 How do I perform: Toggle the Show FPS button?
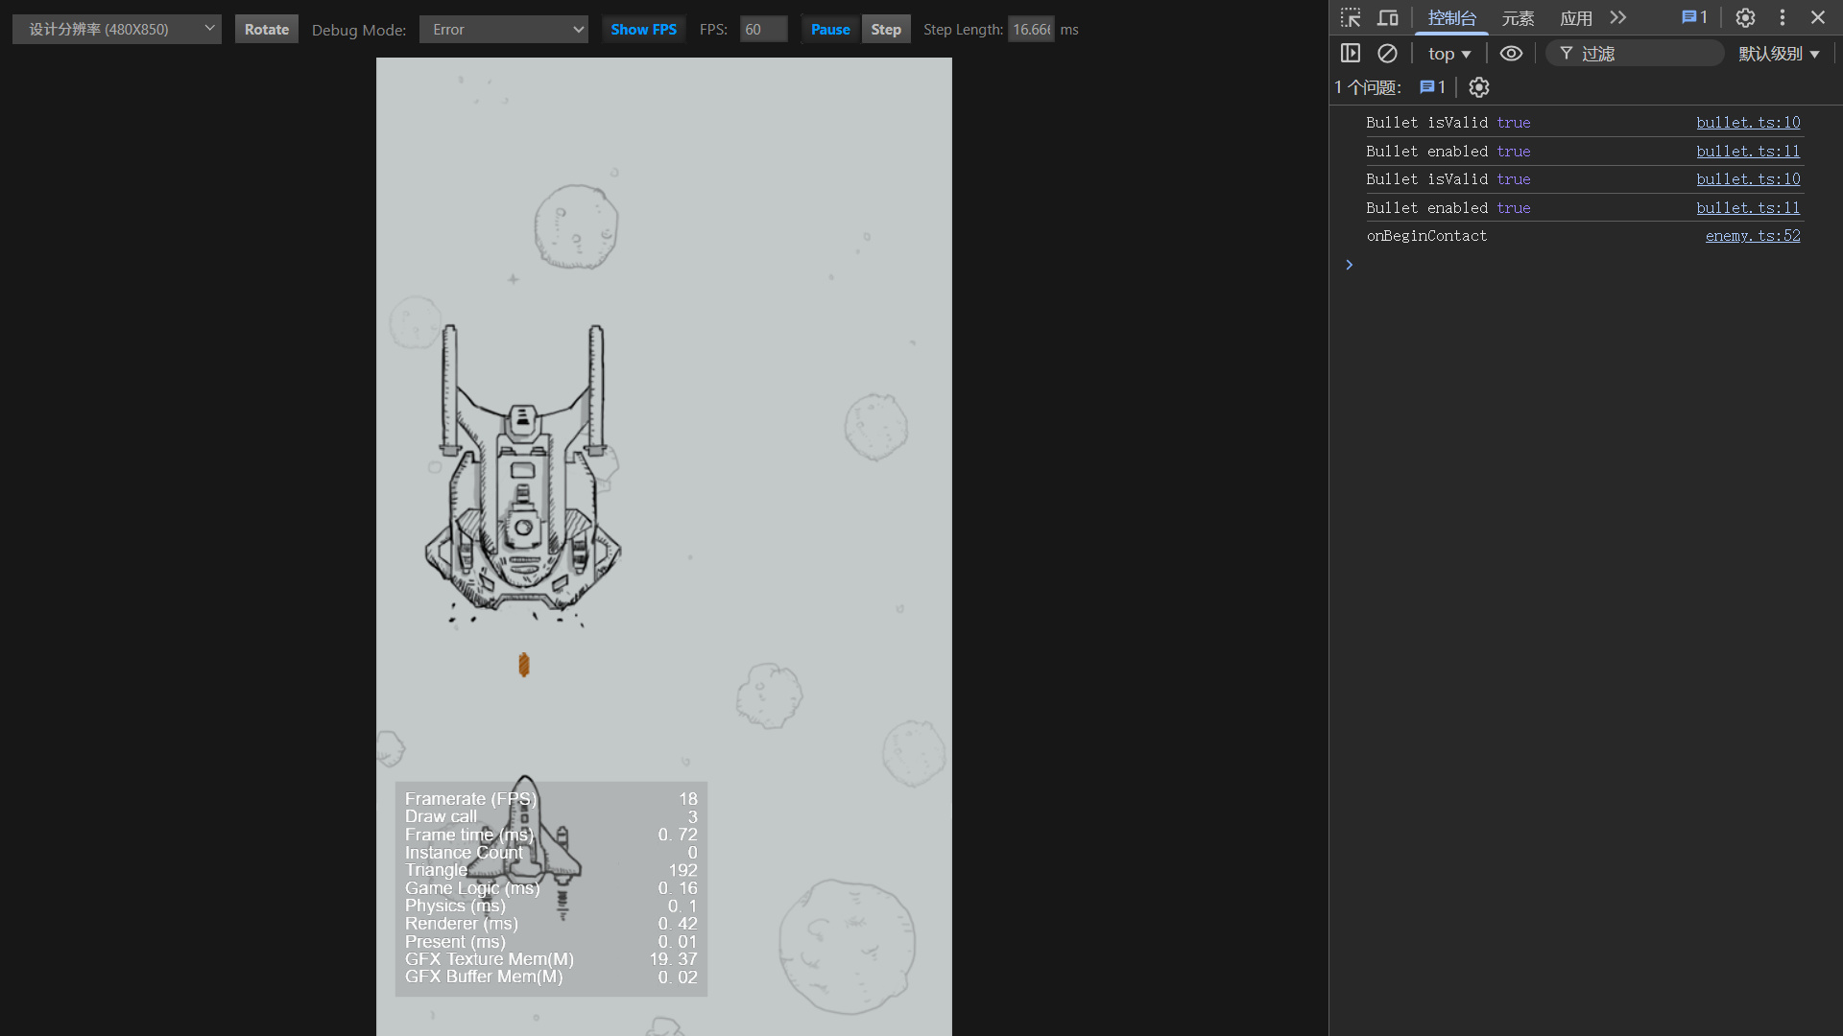643,30
